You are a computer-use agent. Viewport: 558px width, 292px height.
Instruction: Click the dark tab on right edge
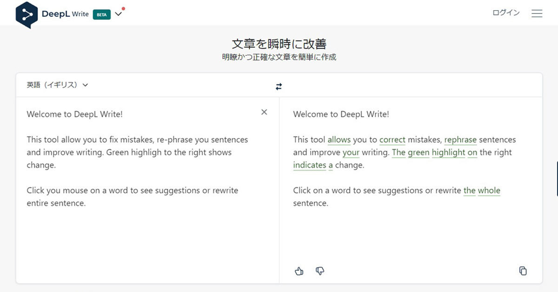pos(556,179)
